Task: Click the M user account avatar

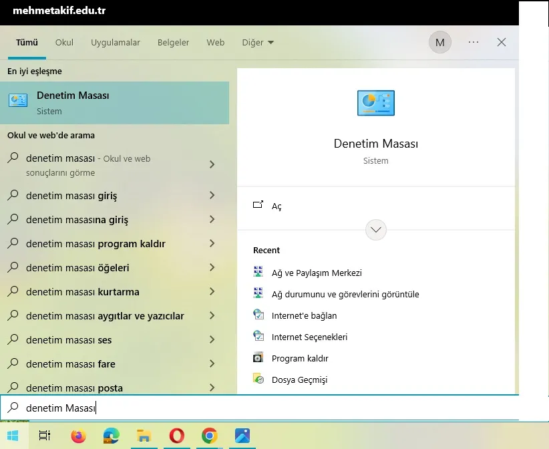Action: tap(439, 42)
